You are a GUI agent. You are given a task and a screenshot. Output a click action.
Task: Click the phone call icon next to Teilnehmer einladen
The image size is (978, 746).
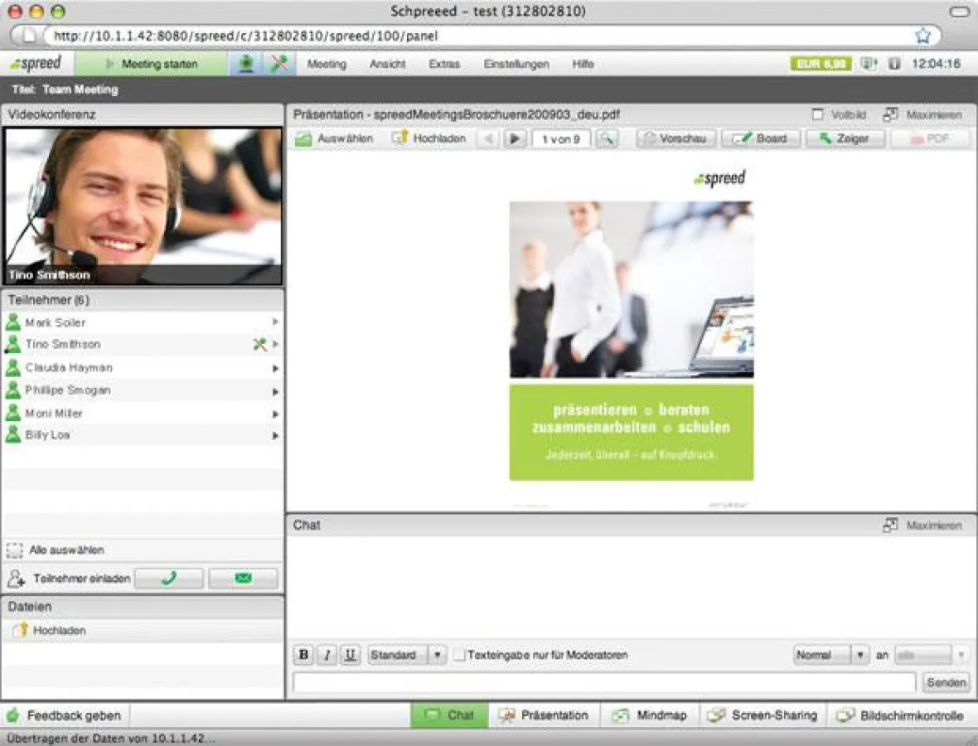click(168, 578)
